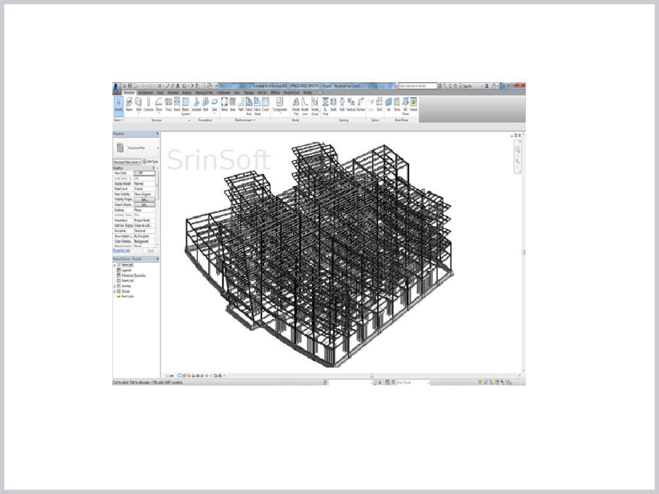Select the Column tool
659x494 pixels.
click(x=148, y=105)
